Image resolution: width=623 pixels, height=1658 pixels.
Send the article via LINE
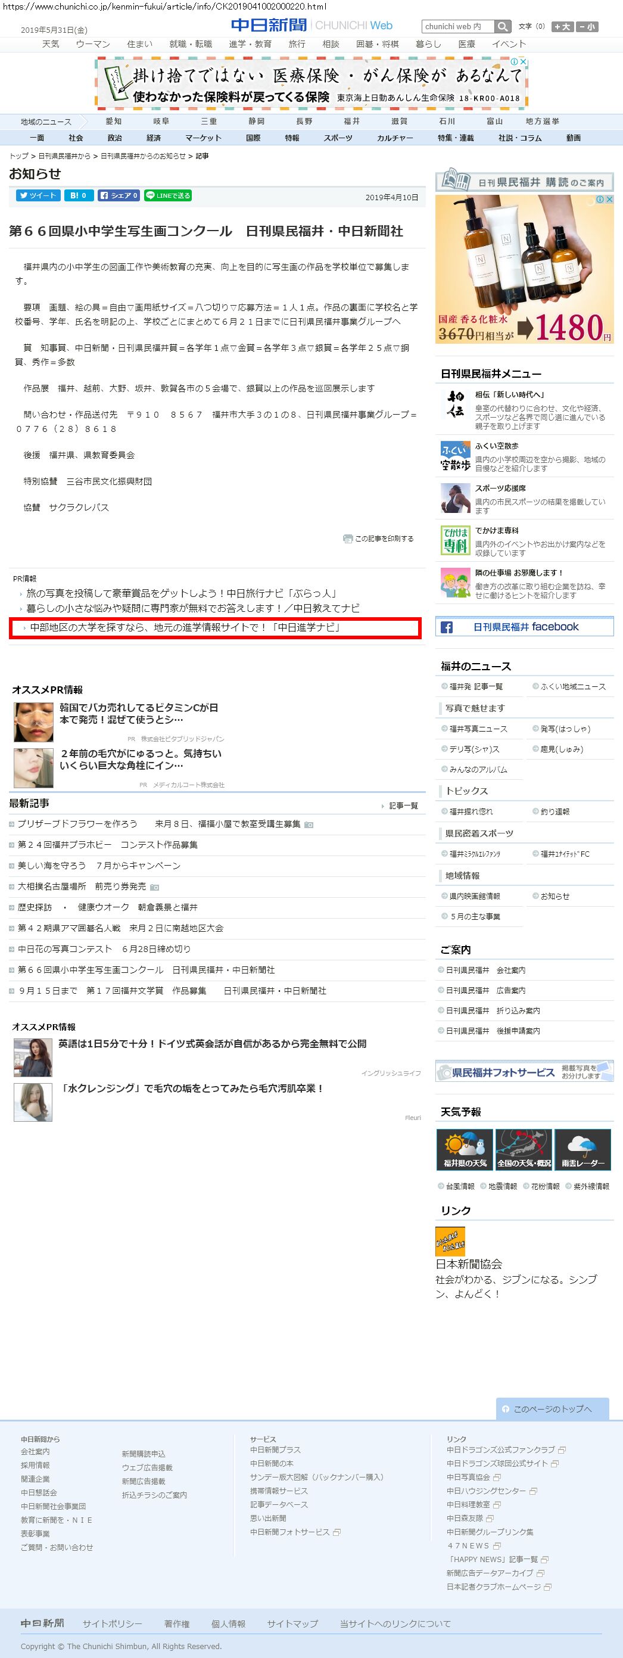(x=168, y=195)
